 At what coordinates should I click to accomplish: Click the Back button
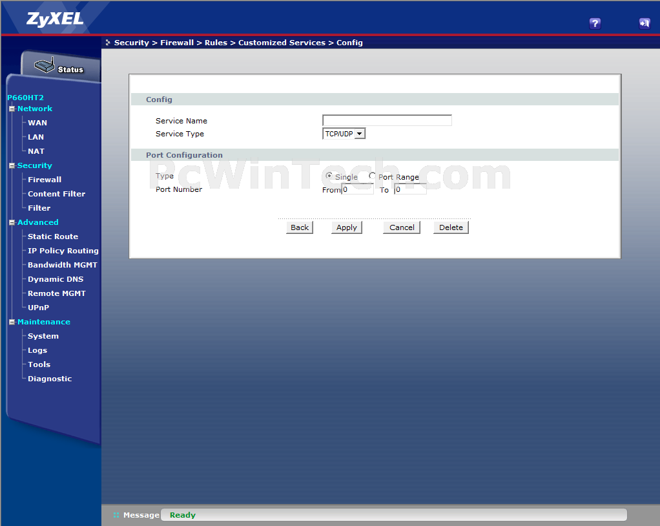pyautogui.click(x=300, y=227)
